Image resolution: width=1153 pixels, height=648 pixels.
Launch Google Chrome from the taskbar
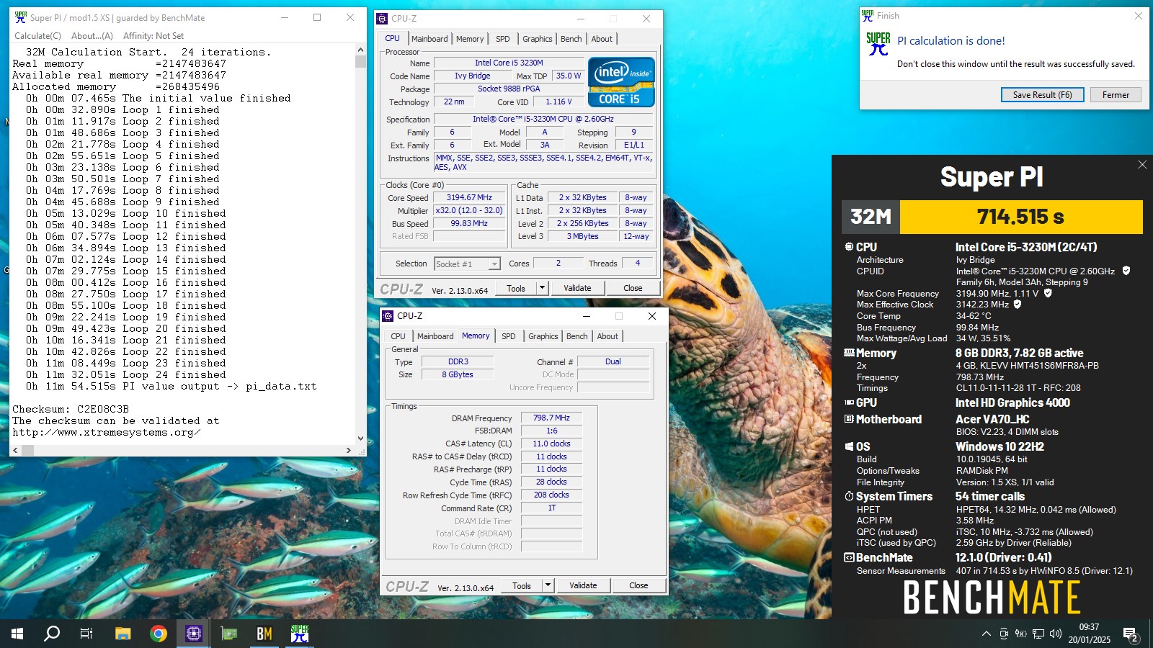pos(159,634)
